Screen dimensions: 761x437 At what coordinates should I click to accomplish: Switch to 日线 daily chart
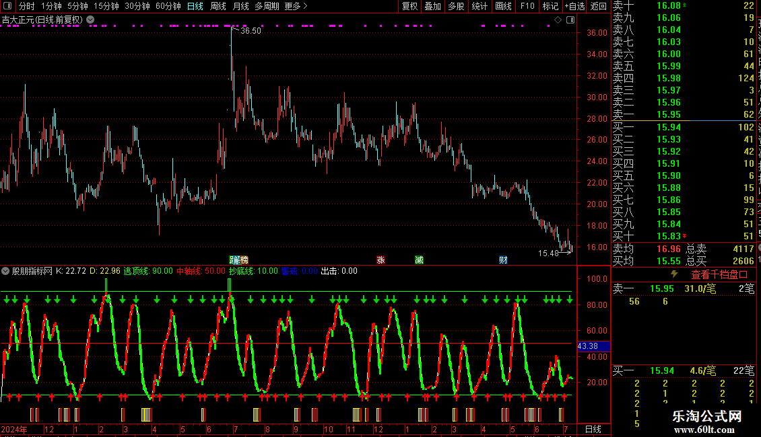195,6
